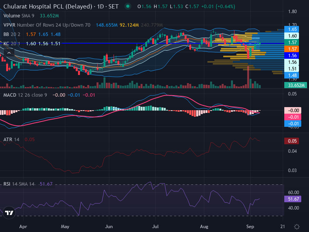Collapse the indicator legend chevron

[x=9, y=53]
